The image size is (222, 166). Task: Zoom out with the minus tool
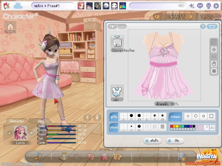point(214,57)
